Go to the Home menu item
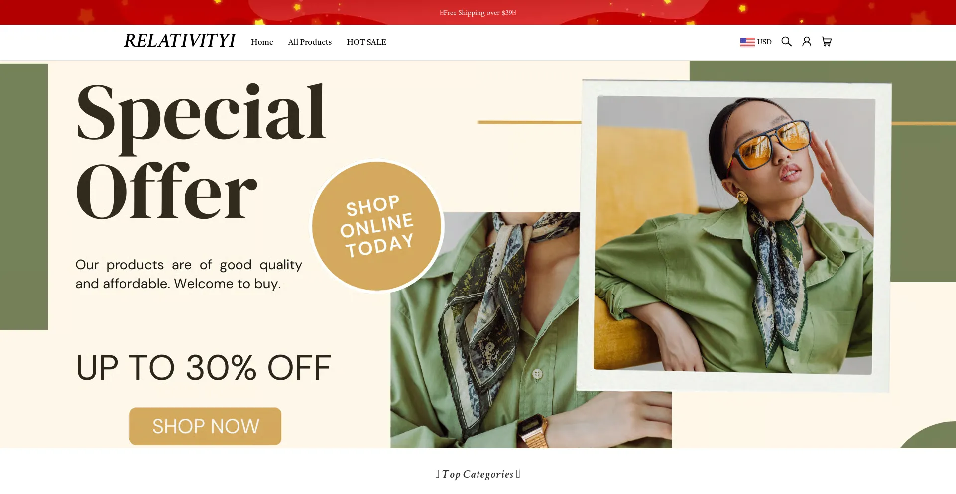 [x=262, y=42]
